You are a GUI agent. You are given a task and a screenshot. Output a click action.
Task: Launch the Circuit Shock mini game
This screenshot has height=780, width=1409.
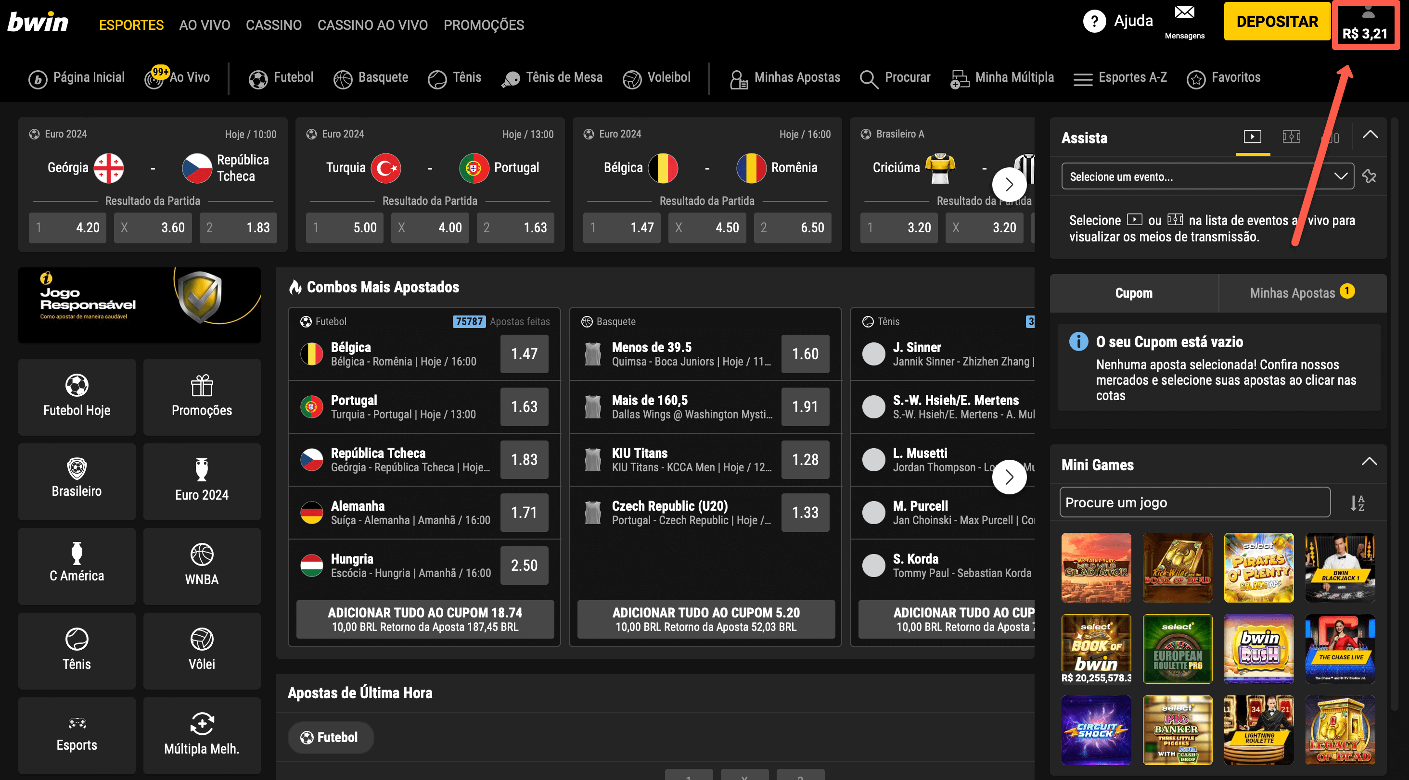[1096, 730]
